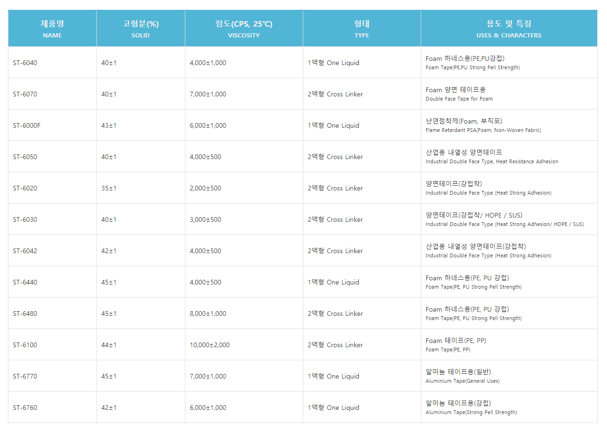The width and height of the screenshot is (607, 430).
Task: Click solid value 42±1 in ST-6042 row
Action: tap(109, 251)
